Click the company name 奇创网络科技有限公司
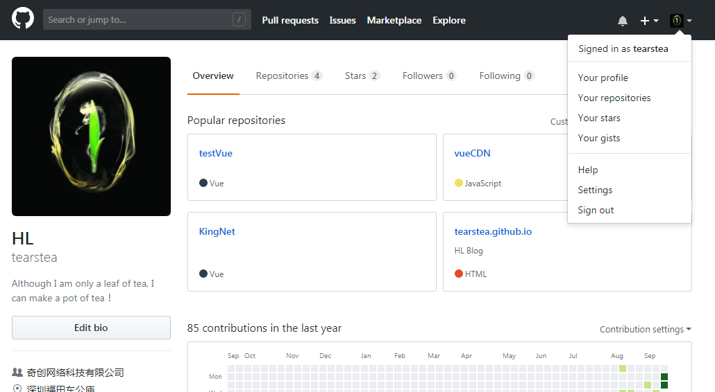The height and width of the screenshot is (392, 715). coord(75,373)
